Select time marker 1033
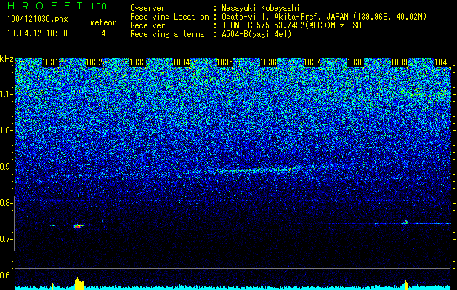Screen dimensions: 457x290 (x=137, y=62)
